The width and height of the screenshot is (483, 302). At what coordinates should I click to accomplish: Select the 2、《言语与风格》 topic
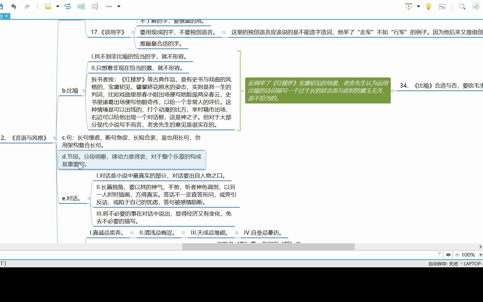[x=26, y=138]
